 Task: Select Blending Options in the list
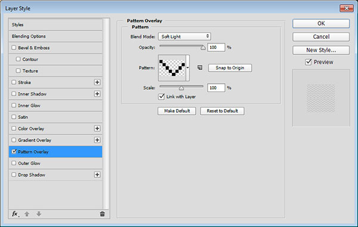pyautogui.click(x=55, y=36)
